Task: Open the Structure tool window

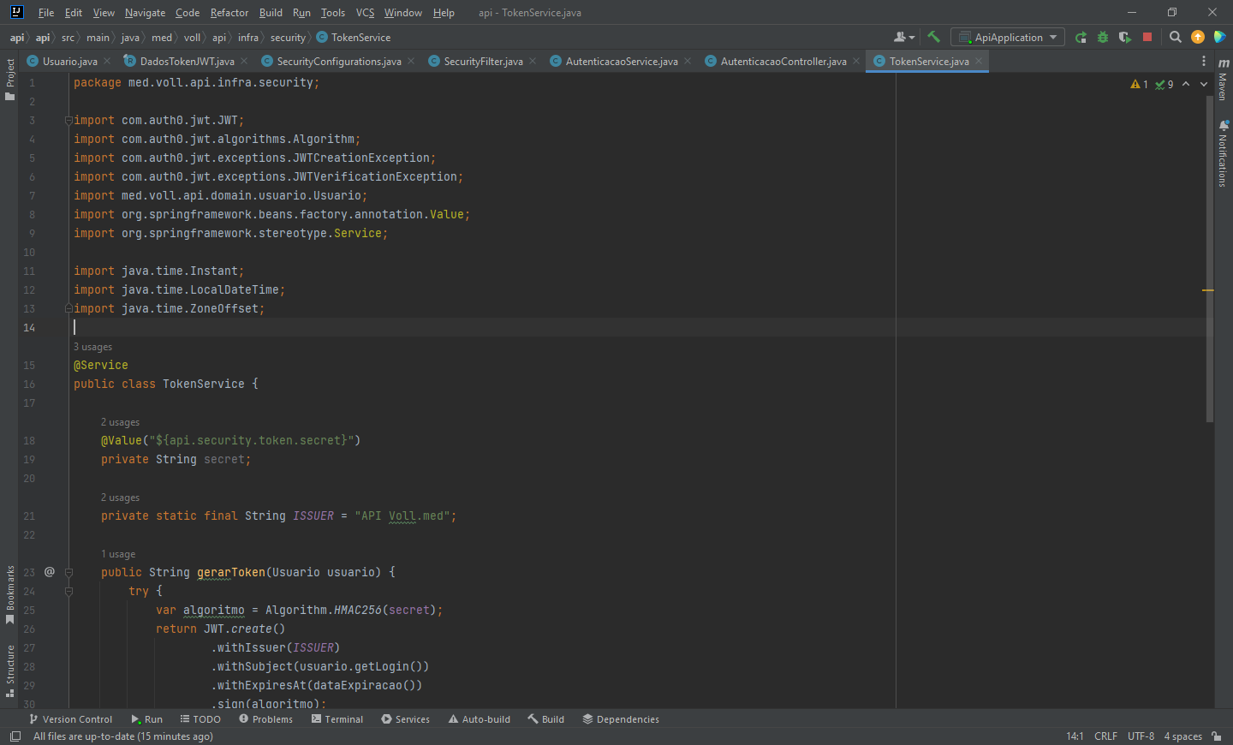Action: 10,670
